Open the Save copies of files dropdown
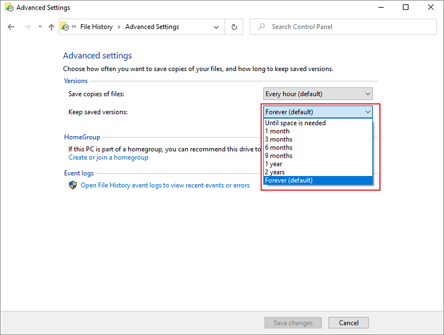 coord(317,94)
